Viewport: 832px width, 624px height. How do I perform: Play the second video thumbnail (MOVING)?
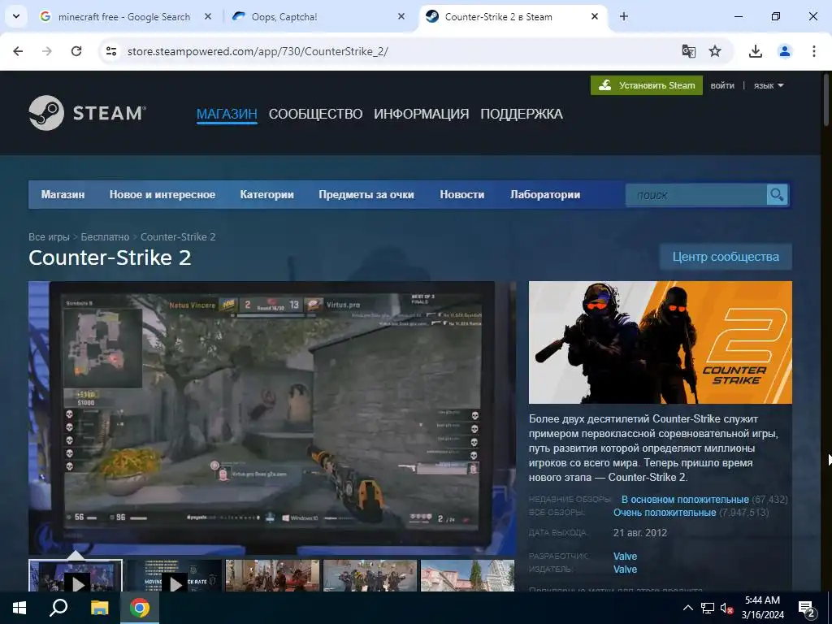pos(175,576)
